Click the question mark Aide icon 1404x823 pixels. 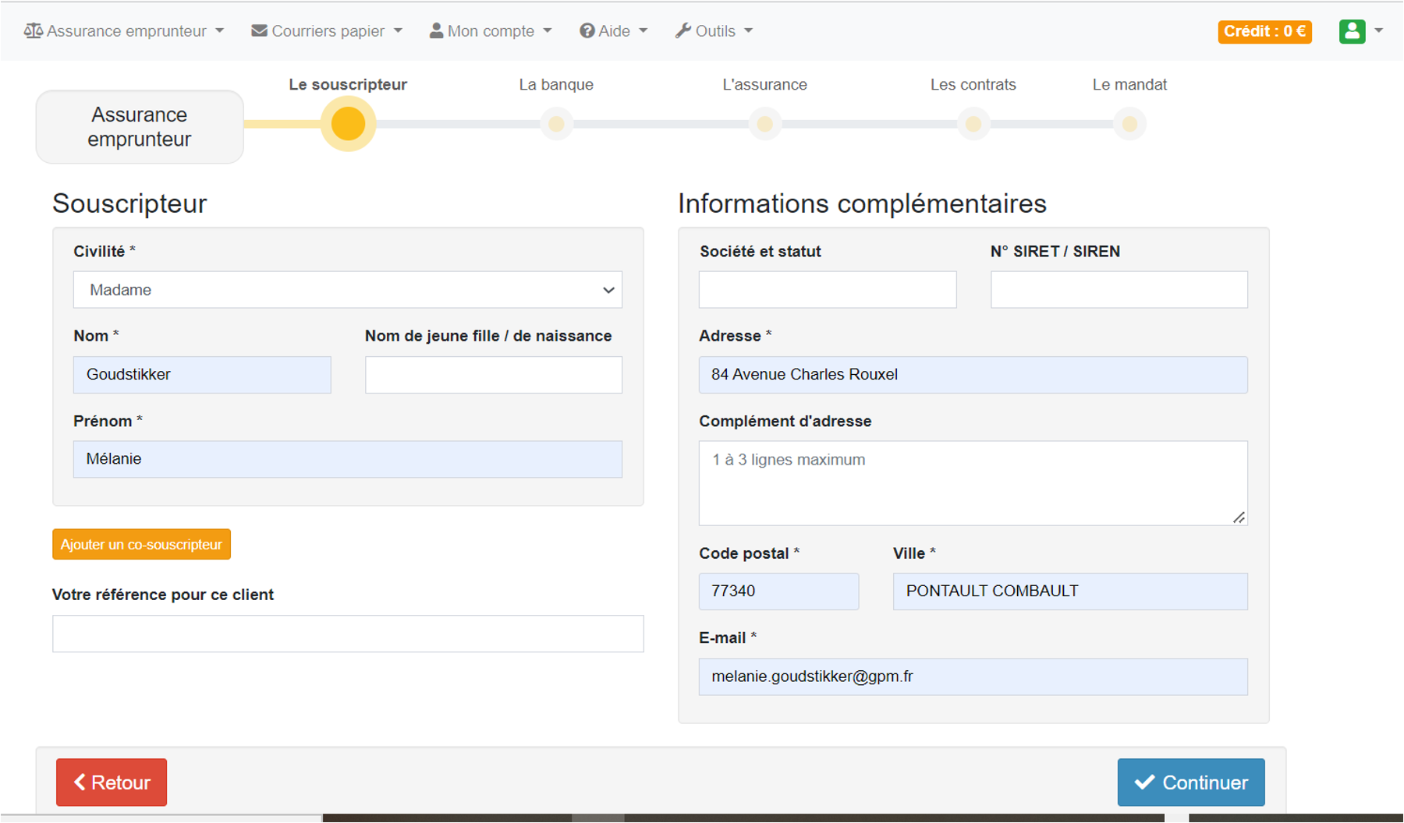(587, 31)
